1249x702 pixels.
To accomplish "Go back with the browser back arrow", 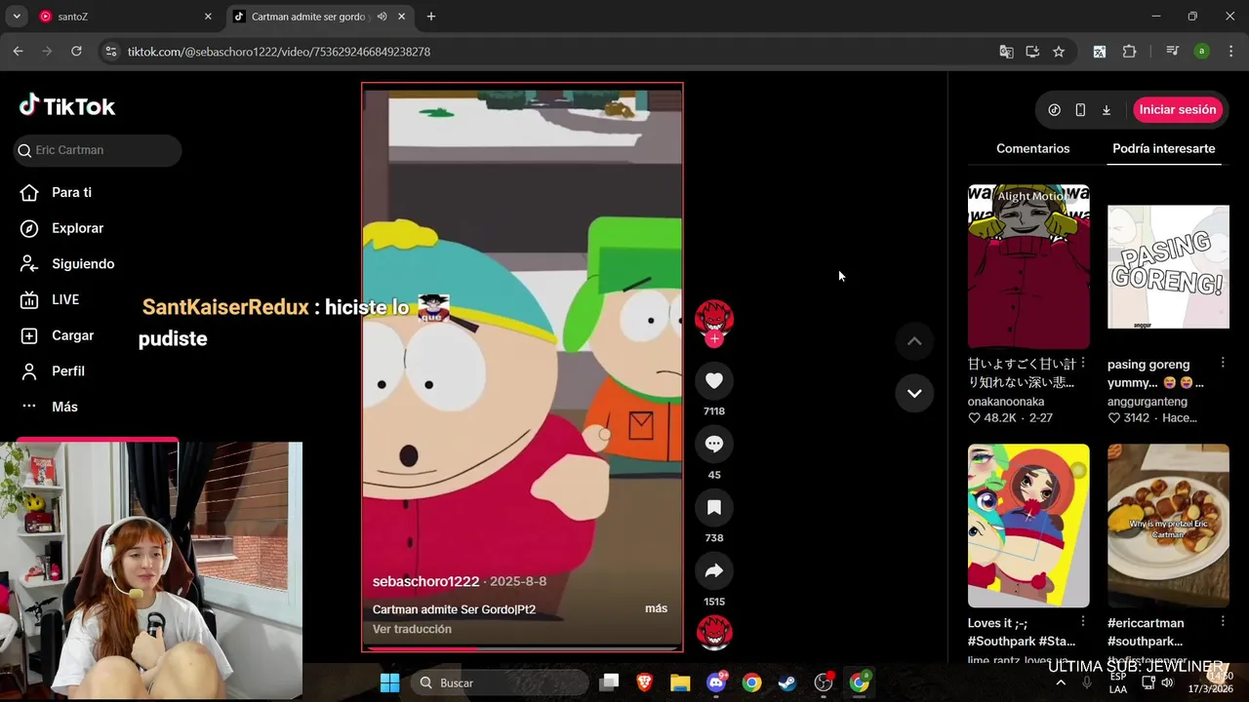I will tap(18, 52).
